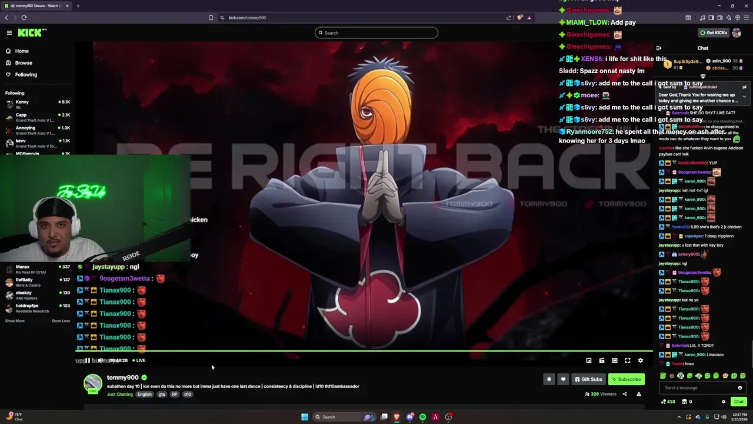The width and height of the screenshot is (753, 424).
Task: Open KICKs balance showing 410
Action: tap(668, 402)
